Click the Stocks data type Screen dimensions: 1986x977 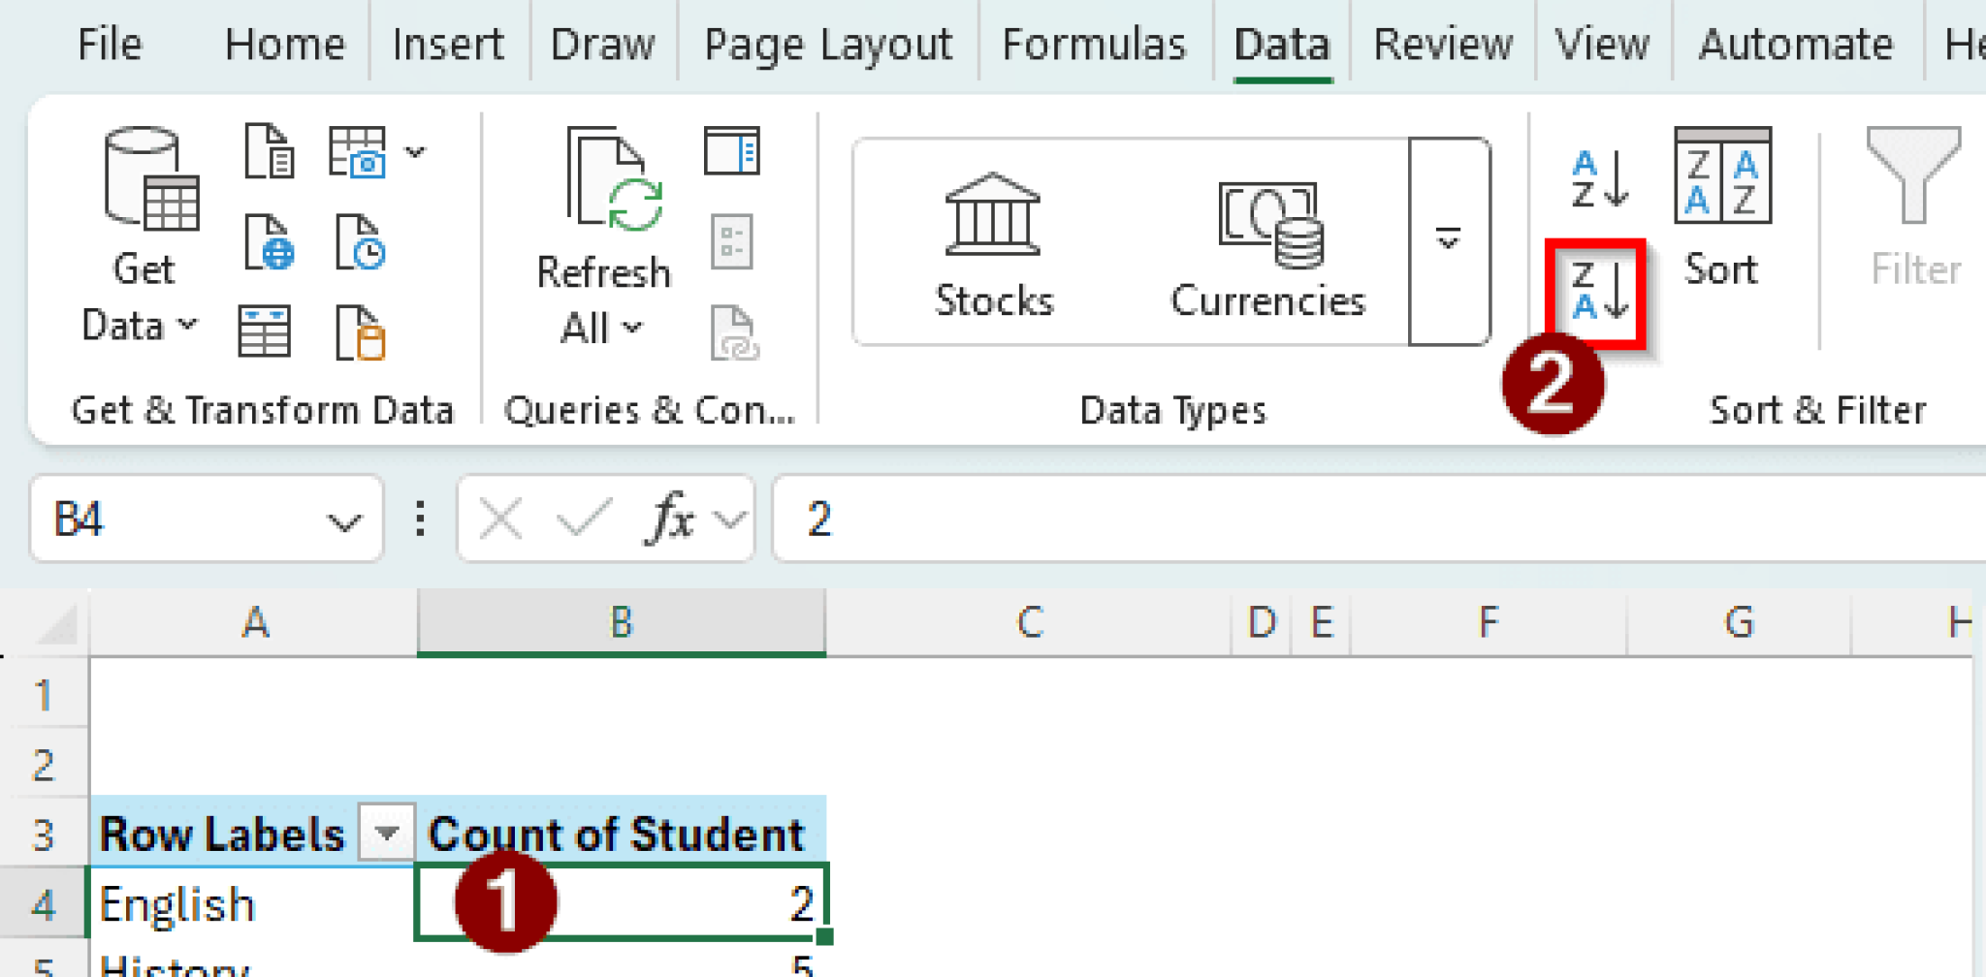pyautogui.click(x=993, y=244)
